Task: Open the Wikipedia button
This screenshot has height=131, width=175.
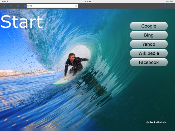Action: [149, 53]
